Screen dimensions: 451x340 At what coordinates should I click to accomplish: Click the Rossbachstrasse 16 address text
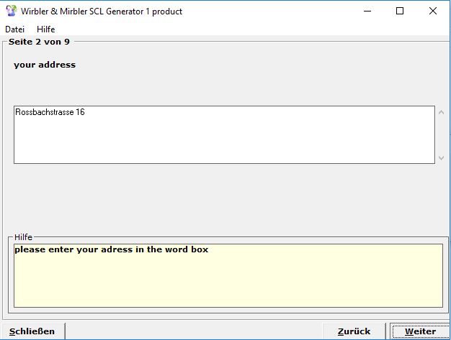click(x=50, y=112)
